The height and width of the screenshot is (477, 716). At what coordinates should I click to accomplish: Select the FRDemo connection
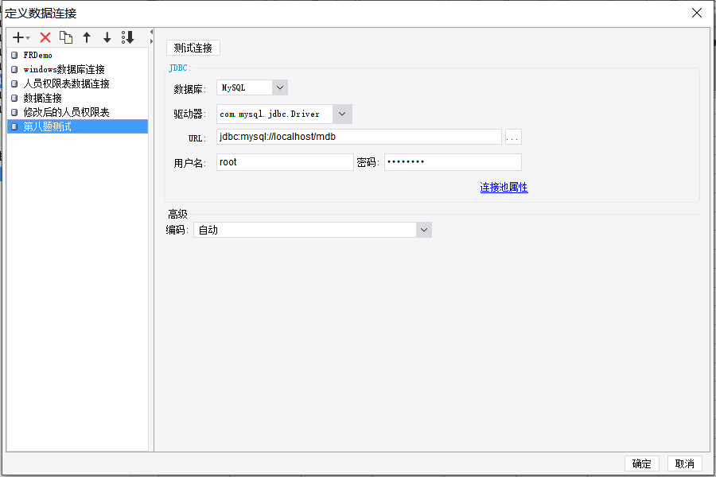[78, 55]
